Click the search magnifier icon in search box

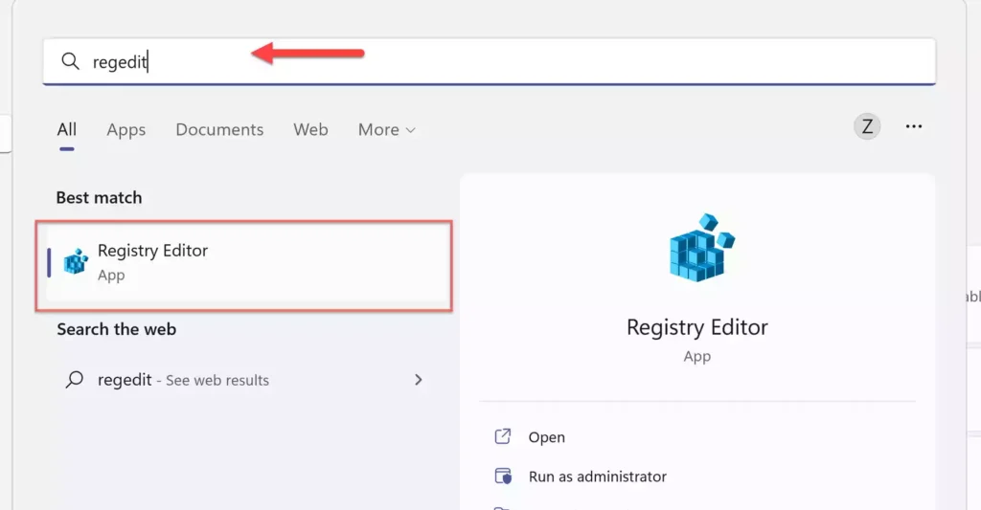point(70,61)
